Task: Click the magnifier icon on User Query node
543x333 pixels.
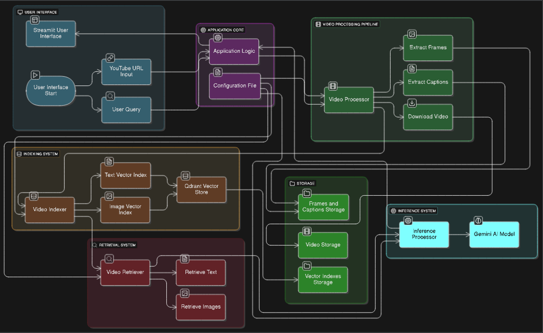Action: pos(110,96)
